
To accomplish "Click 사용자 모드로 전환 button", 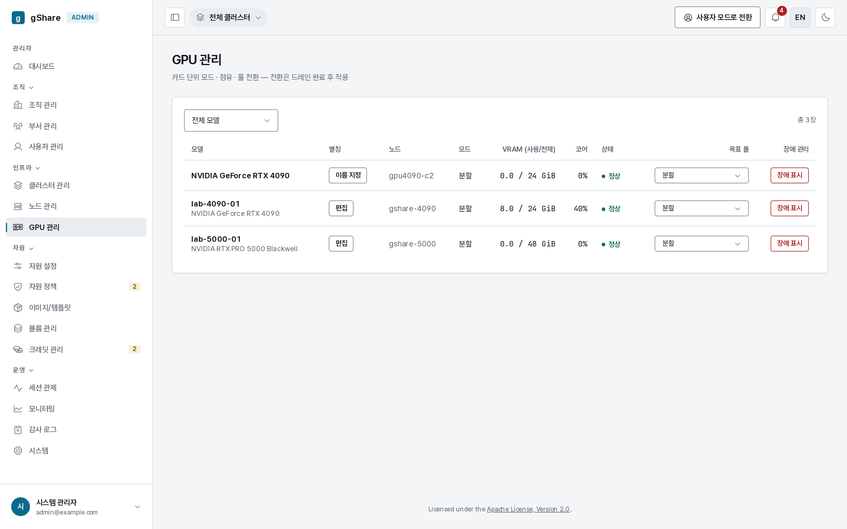I will tap(717, 18).
